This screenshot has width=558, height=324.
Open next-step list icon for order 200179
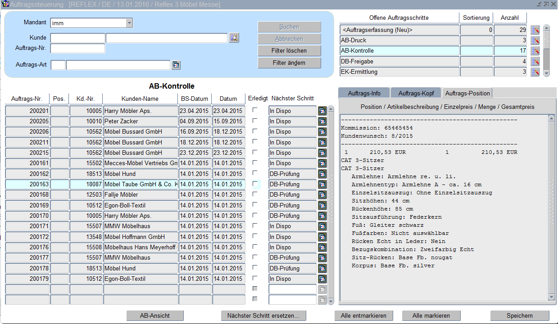322,279
